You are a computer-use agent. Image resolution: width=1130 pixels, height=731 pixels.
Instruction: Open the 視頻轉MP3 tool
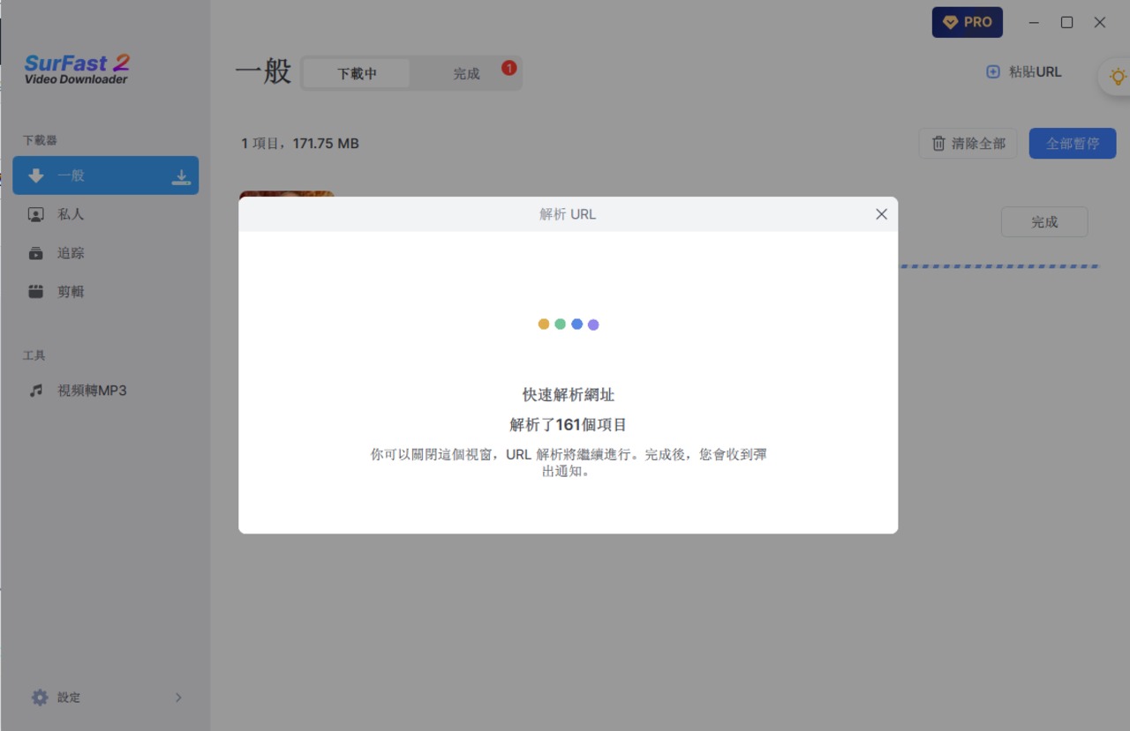[x=92, y=391]
